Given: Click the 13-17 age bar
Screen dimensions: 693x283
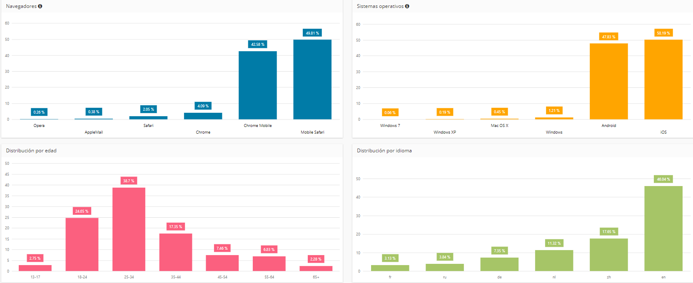Looking at the screenshot, I should coord(35,268).
